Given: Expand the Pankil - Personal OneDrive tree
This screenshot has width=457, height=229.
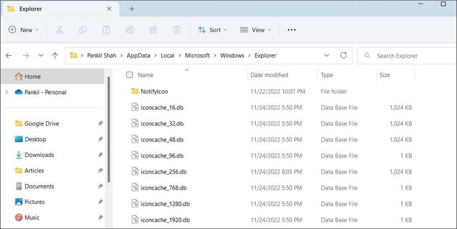Looking at the screenshot, I should coord(6,93).
